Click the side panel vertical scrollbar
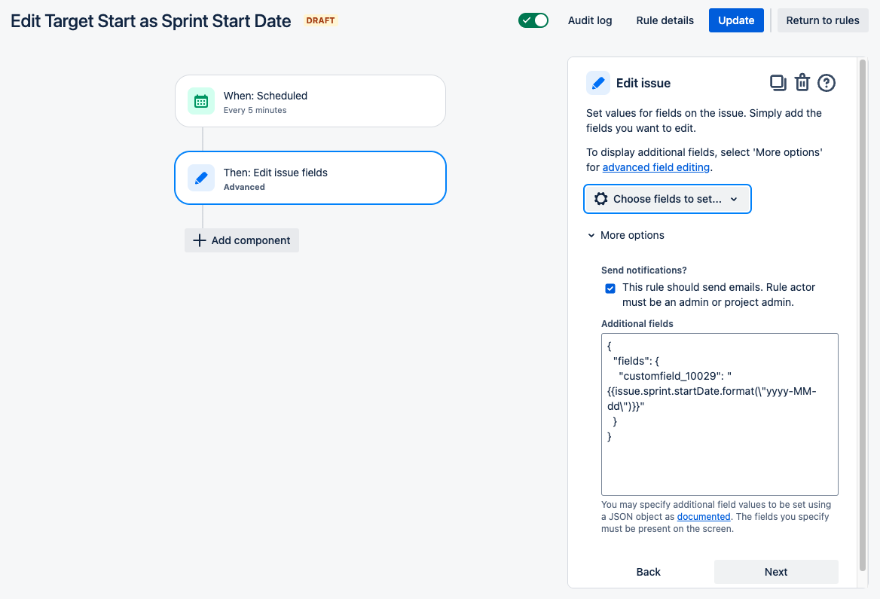 [x=863, y=314]
